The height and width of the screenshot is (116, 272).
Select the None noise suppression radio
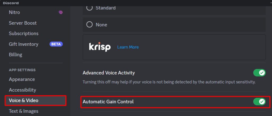click(x=90, y=25)
